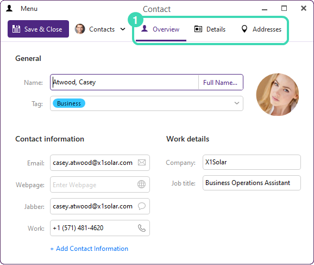Open the Full Name... editor button
Screen dimensions: 314x265
[220, 83]
